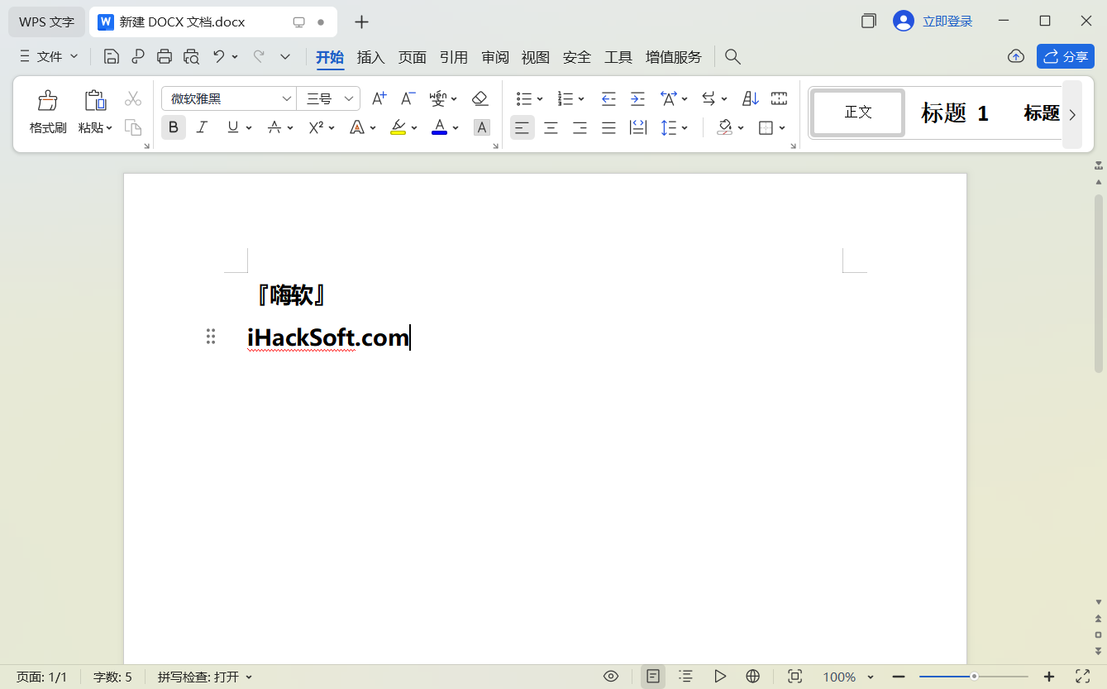Click the Clear Formatting eraser icon
1107x689 pixels.
pyautogui.click(x=480, y=98)
